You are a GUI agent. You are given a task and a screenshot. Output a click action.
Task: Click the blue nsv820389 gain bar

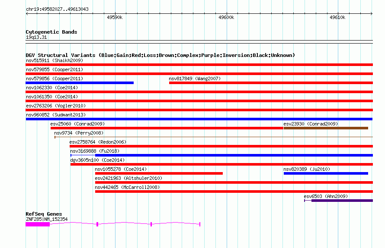click(326, 173)
